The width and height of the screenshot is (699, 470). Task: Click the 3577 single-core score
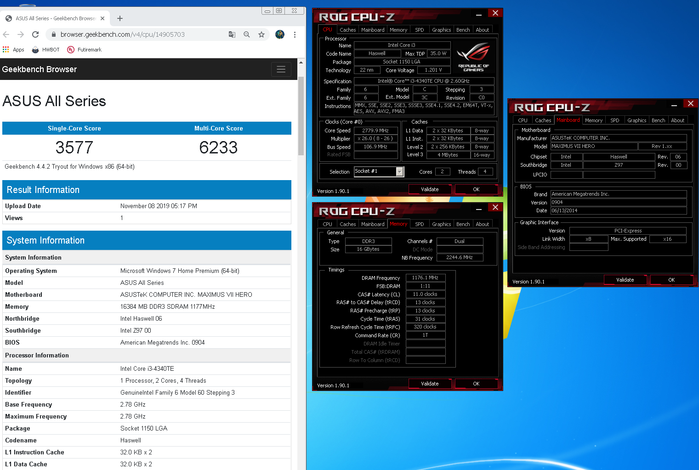tap(74, 147)
